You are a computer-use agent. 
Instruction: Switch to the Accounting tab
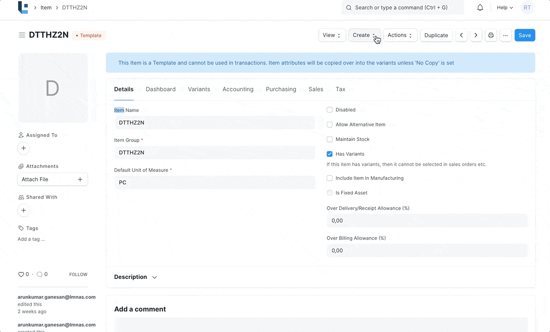pos(238,89)
